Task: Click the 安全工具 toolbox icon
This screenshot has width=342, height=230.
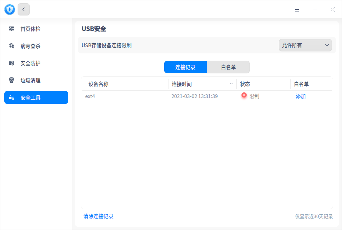Action: click(x=11, y=97)
